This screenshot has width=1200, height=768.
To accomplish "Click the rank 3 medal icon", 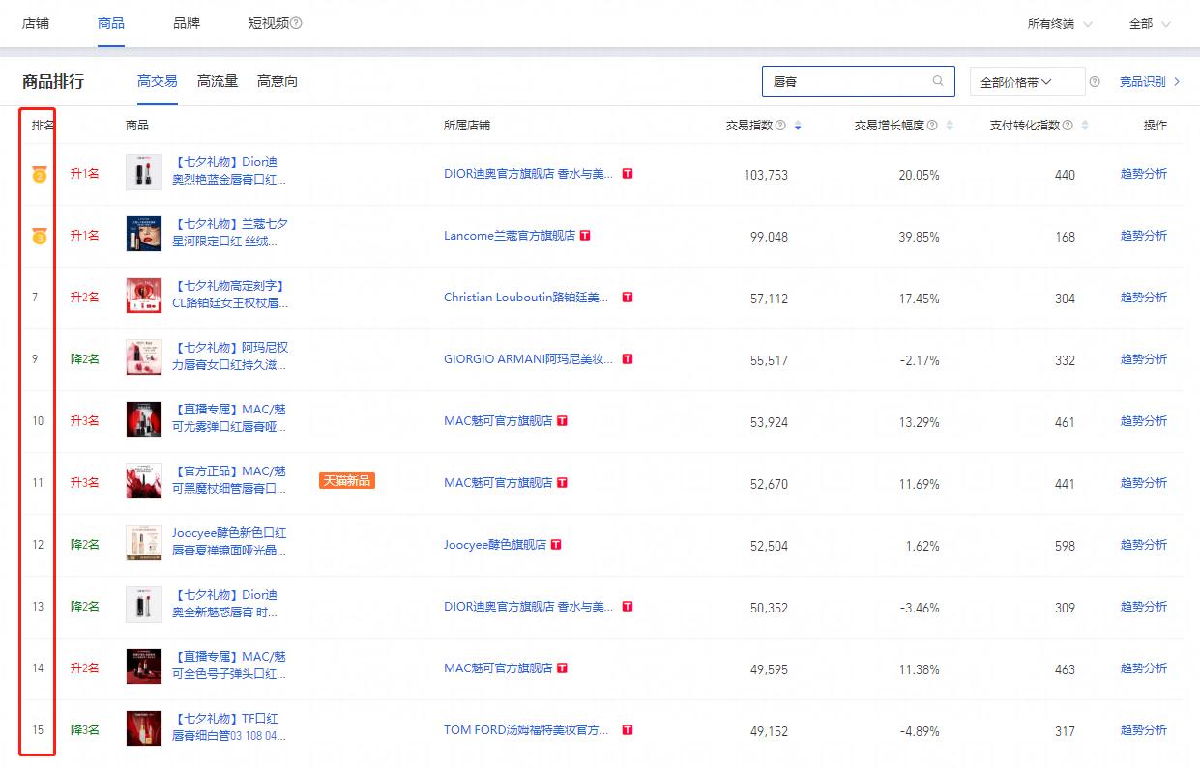I will click(39, 236).
